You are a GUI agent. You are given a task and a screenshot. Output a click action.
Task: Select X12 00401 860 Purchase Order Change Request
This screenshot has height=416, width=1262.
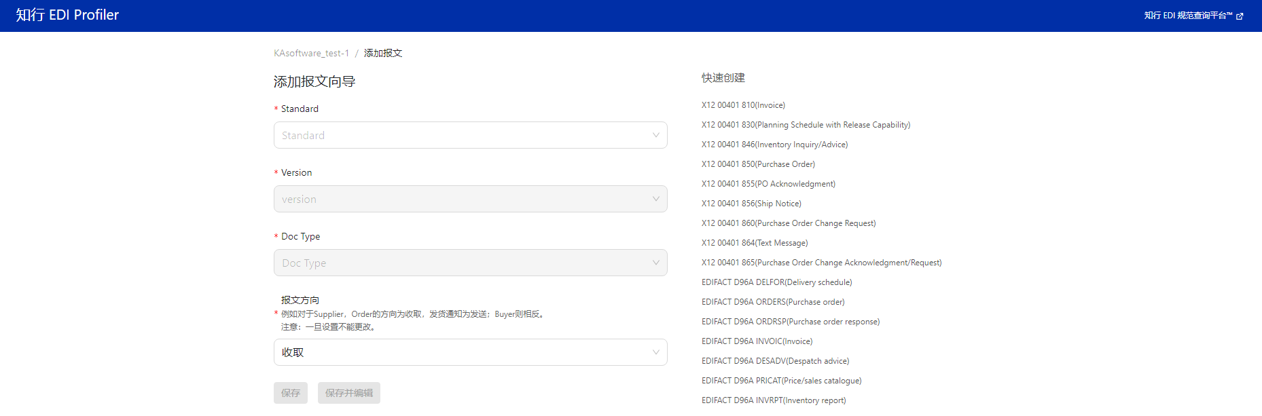789,223
